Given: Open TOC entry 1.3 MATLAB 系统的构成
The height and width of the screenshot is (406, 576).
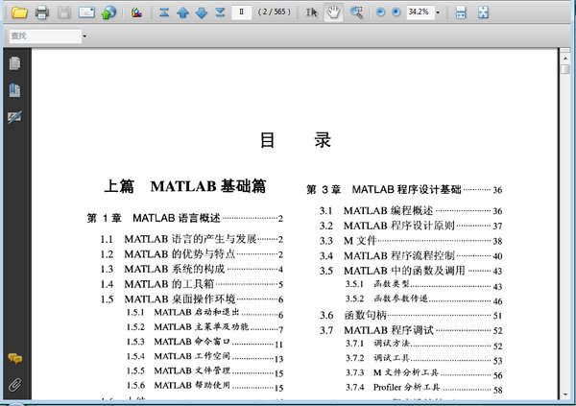Looking at the screenshot, I should tap(191, 270).
